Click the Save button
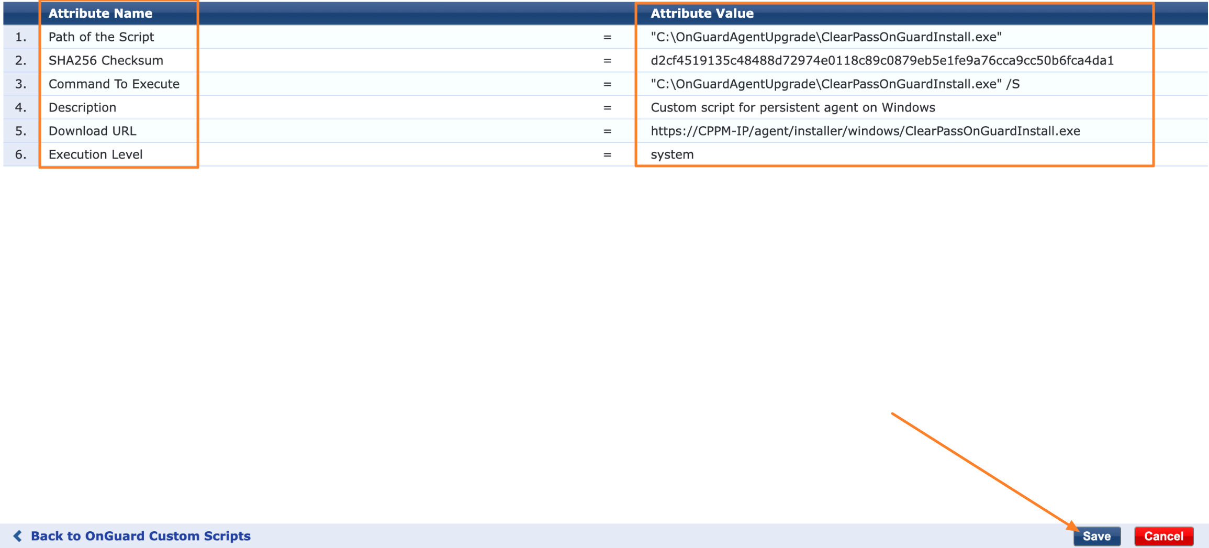Viewport: 1209px width, 548px height. click(1096, 536)
